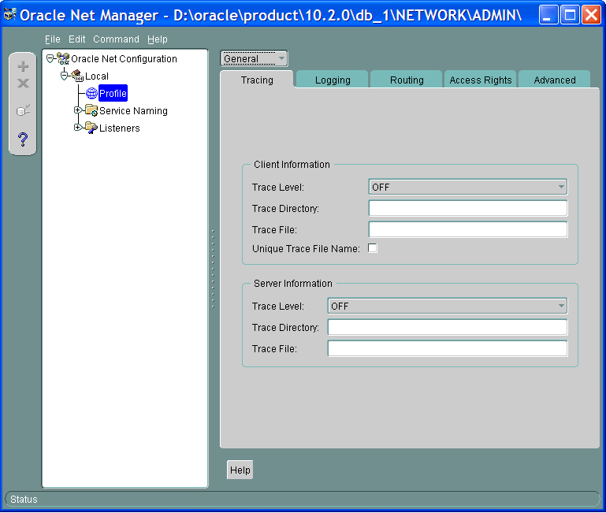Close the Oracle Net Manager window
The width and height of the screenshot is (606, 513).
click(x=591, y=15)
